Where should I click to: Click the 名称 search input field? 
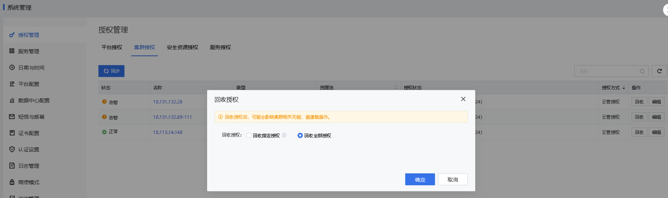[607, 71]
